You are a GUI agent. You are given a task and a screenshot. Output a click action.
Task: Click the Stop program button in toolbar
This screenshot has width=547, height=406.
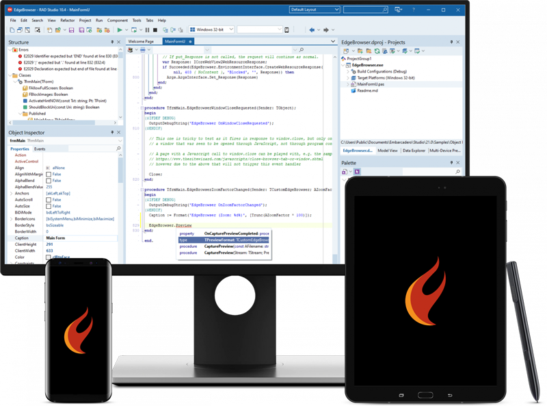click(x=156, y=30)
